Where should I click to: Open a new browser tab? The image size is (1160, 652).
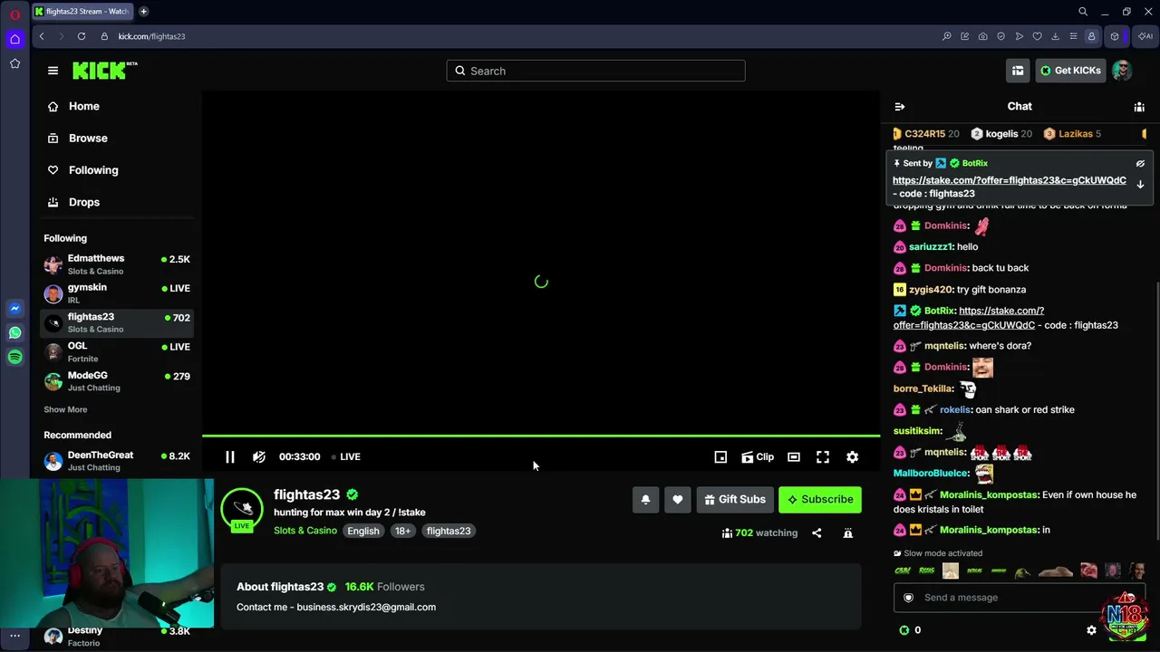(x=144, y=12)
